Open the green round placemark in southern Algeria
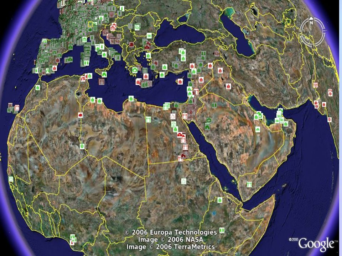Image resolution: width=342 pixels, height=256 pixels. [82, 146]
